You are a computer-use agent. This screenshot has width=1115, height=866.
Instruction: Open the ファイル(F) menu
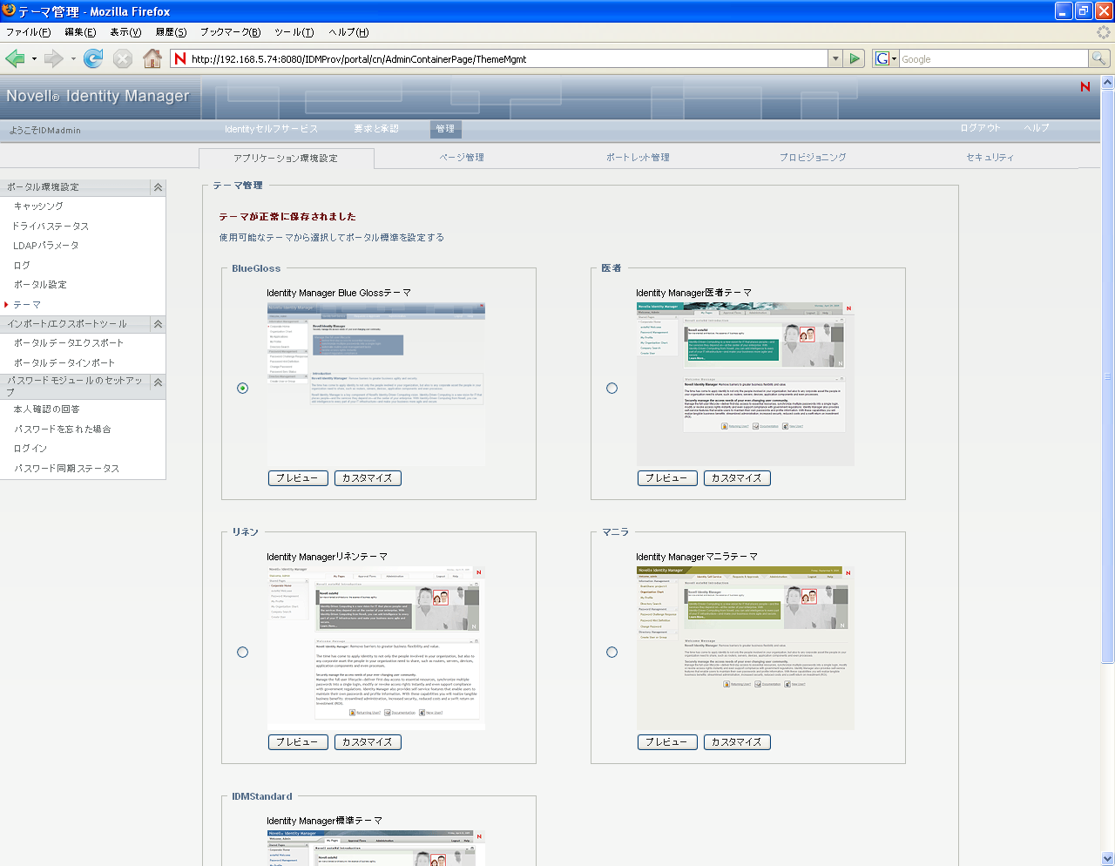coord(28,32)
